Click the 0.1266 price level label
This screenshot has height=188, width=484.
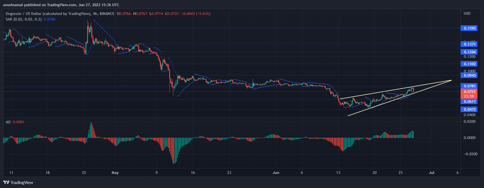pyautogui.click(x=469, y=52)
